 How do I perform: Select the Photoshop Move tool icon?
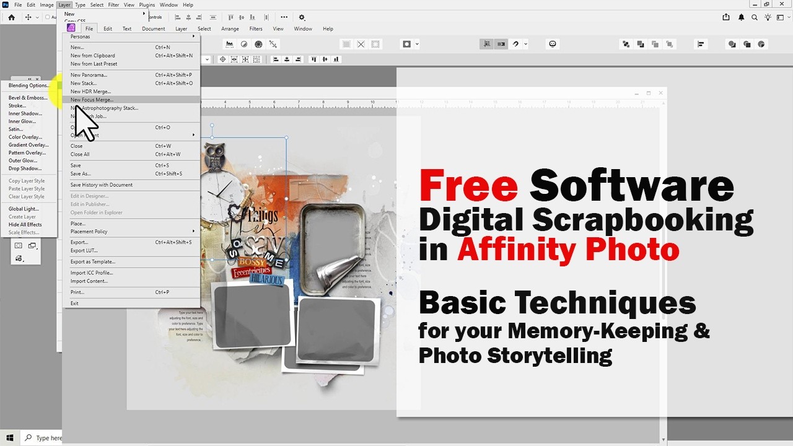coord(28,17)
